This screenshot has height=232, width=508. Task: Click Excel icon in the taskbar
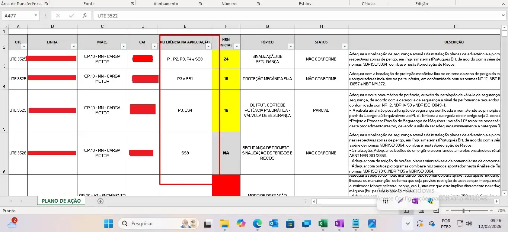pos(323,223)
